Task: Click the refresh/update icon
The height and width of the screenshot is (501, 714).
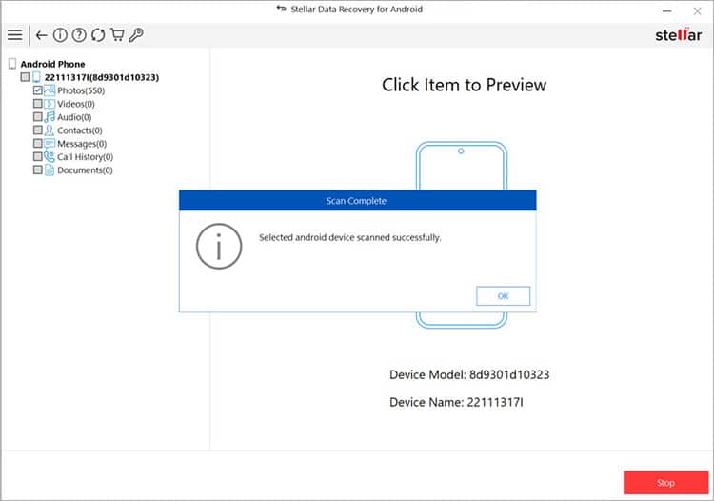Action: point(98,35)
